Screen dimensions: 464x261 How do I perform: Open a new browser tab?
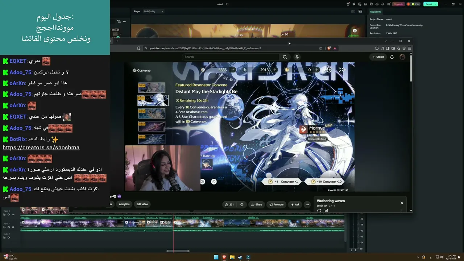(117, 41)
